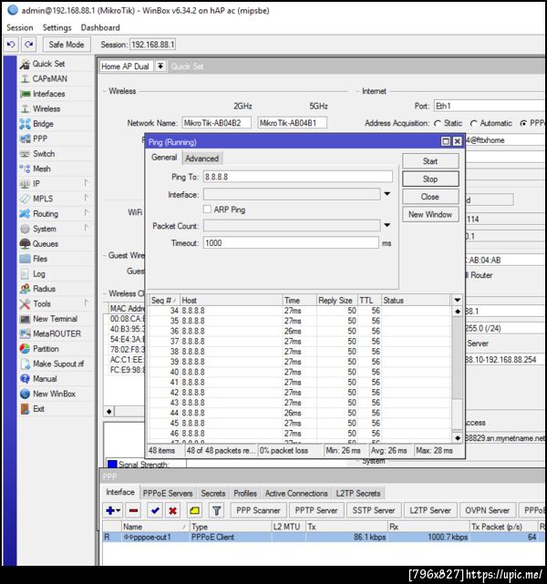The width and height of the screenshot is (547, 584).
Task: Open the Session menu
Action: point(20,27)
